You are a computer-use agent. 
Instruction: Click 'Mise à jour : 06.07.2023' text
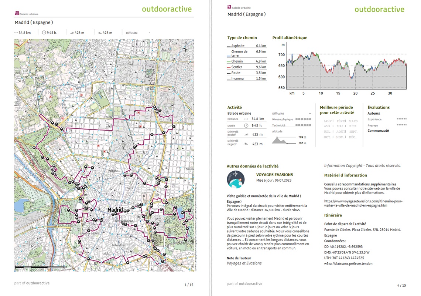(x=274, y=181)
